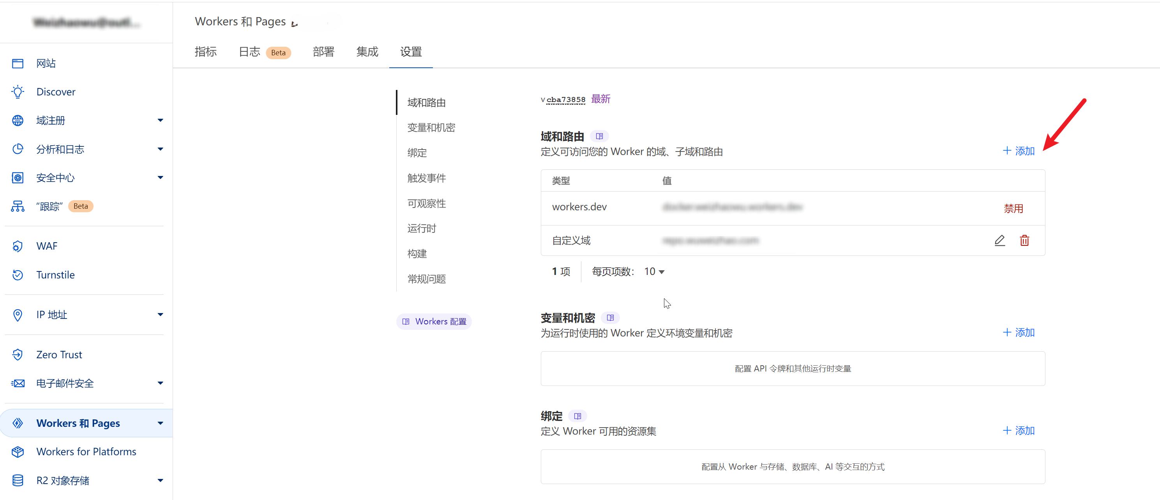Delete the custom domain via trash icon

(1025, 240)
